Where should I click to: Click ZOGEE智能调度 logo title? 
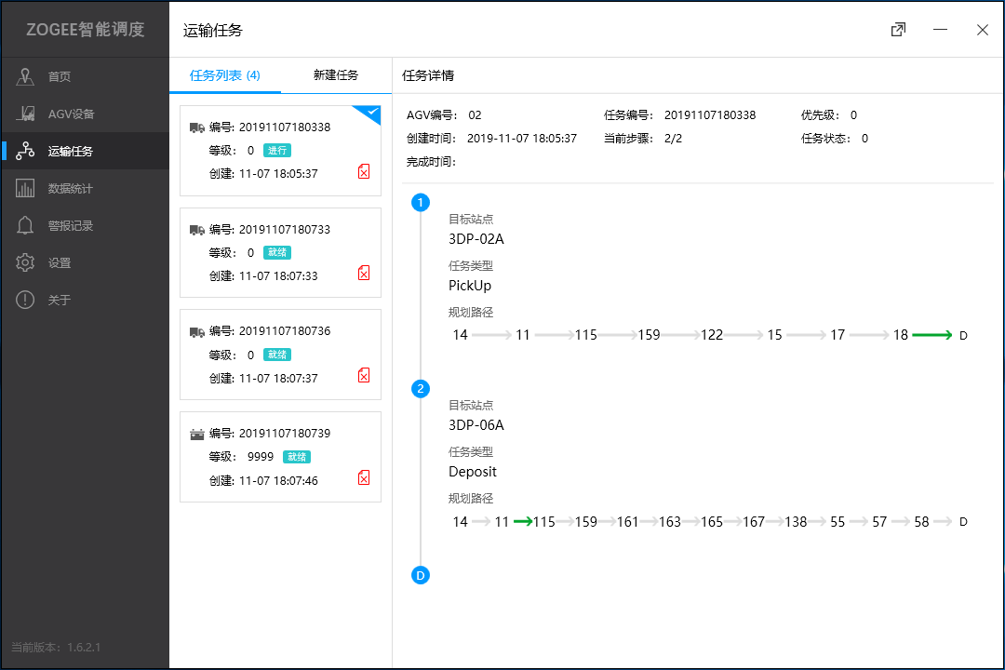click(x=86, y=30)
